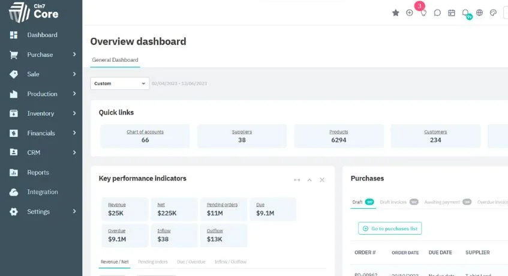The image size is (508, 276).
Task: Open the color palette theme icon
Action: [493, 13]
